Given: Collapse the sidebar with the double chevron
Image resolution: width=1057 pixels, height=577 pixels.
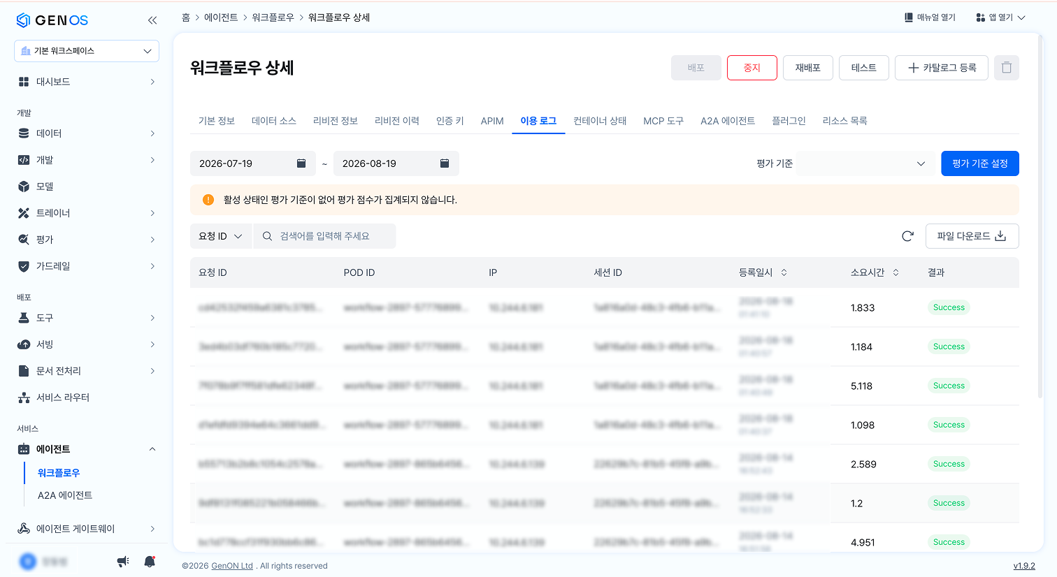Looking at the screenshot, I should tap(152, 20).
